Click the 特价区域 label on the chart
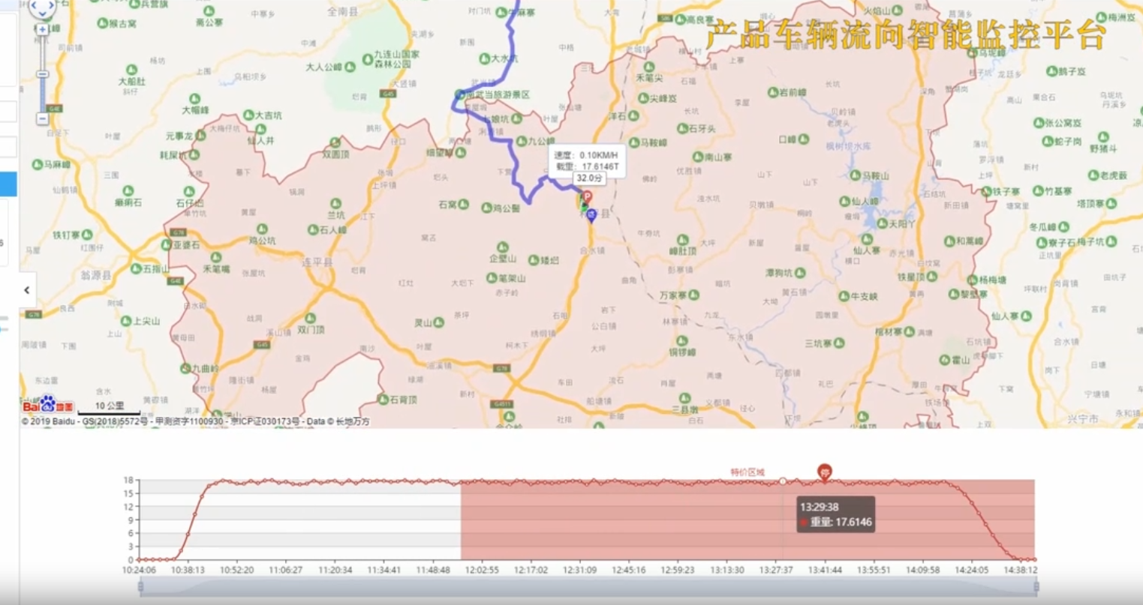This screenshot has height=605, width=1143. point(747,472)
